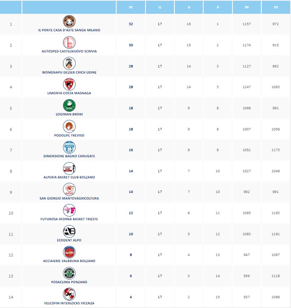Click the Limonta Costa Masnaga team logo

(x=69, y=85)
